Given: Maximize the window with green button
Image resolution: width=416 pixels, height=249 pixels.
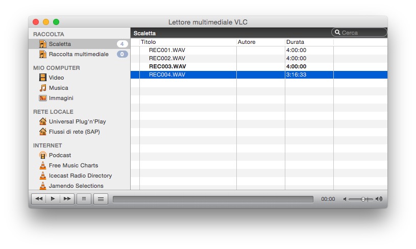Looking at the screenshot, I should pos(56,22).
